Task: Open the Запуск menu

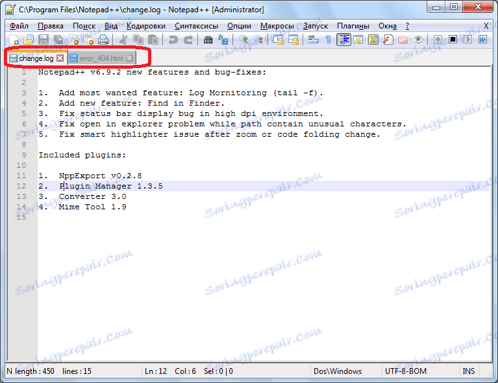Action: (x=316, y=26)
